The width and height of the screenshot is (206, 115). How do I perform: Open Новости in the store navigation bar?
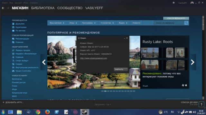tap(136, 23)
